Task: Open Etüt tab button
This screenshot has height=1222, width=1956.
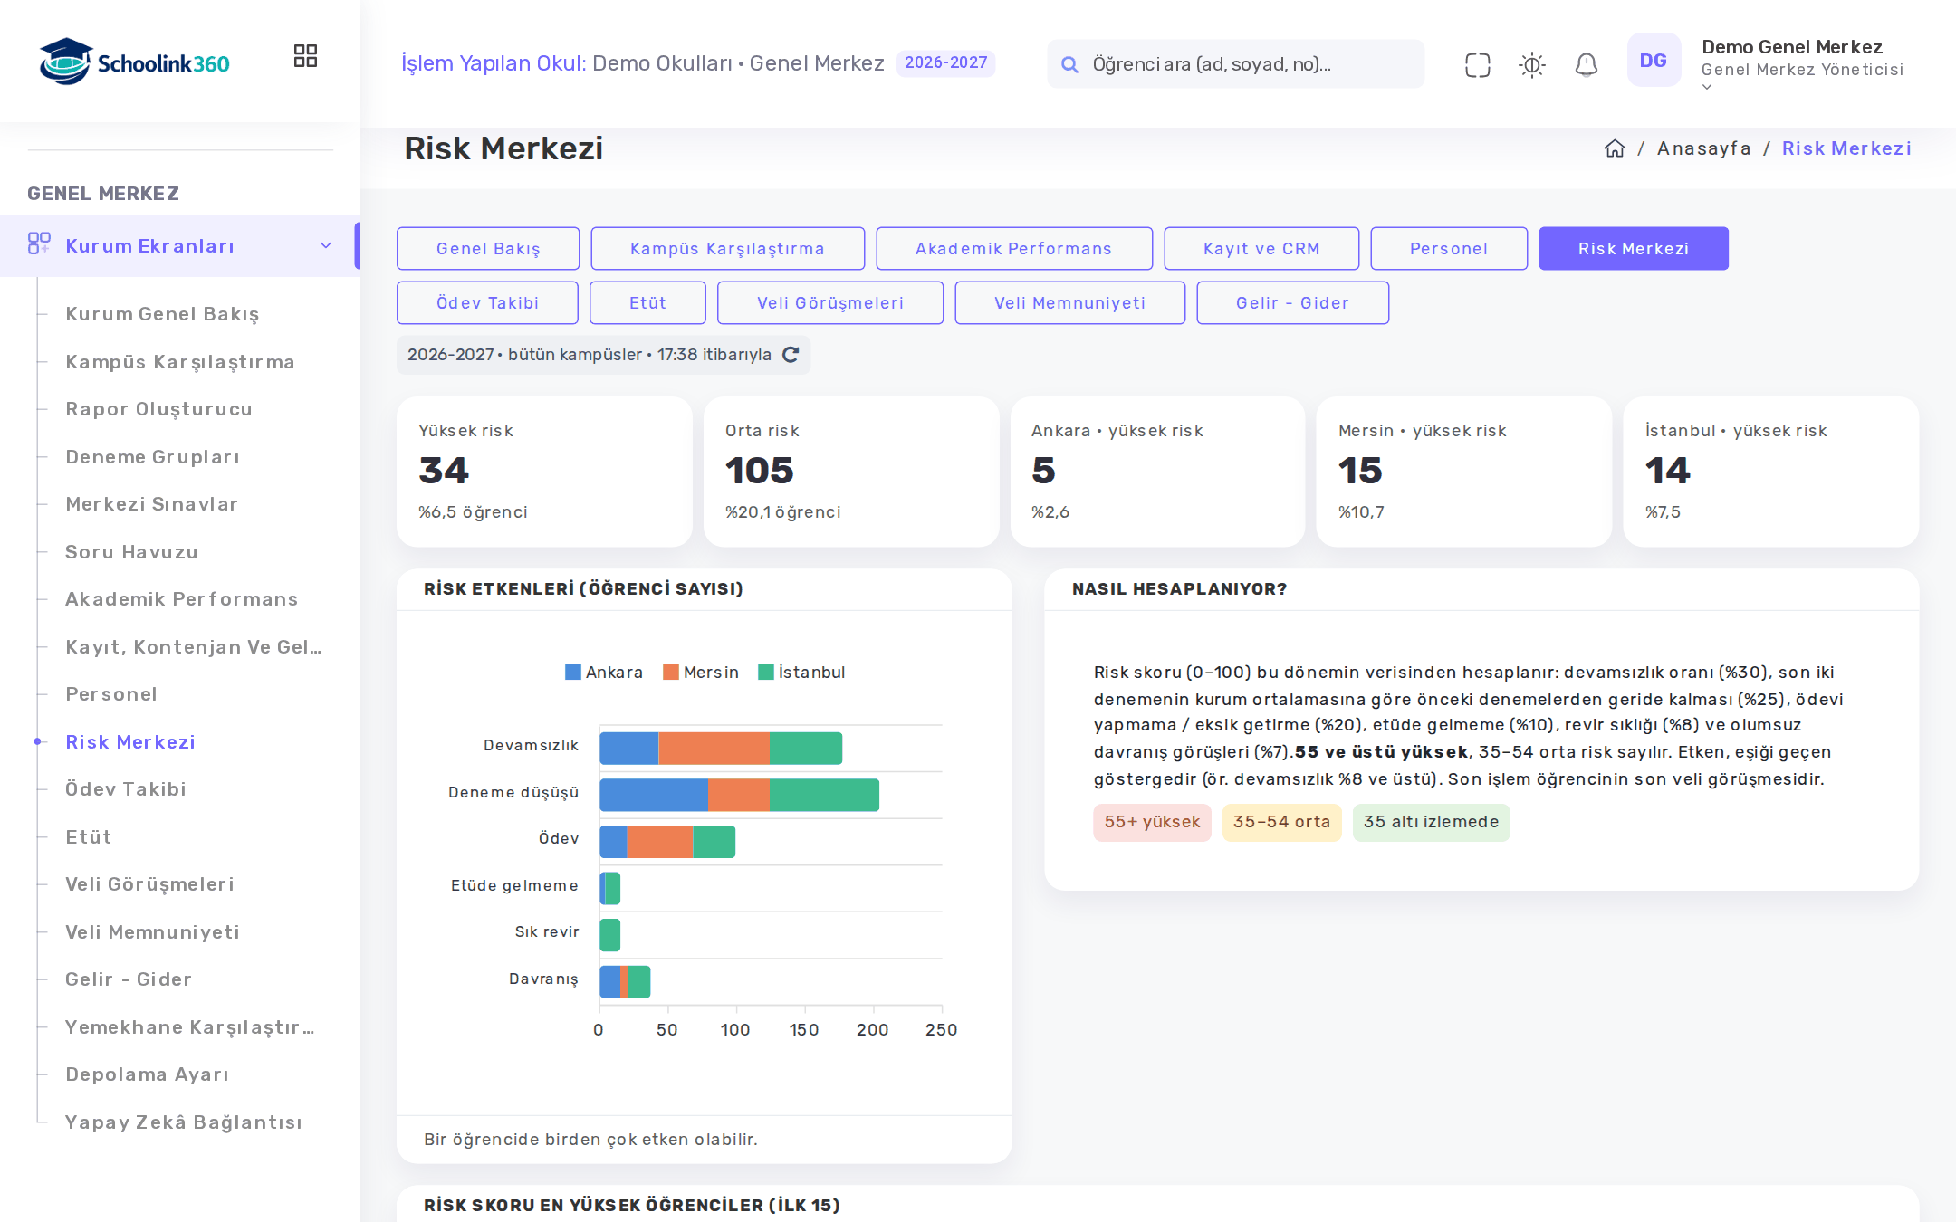Action: point(647,302)
